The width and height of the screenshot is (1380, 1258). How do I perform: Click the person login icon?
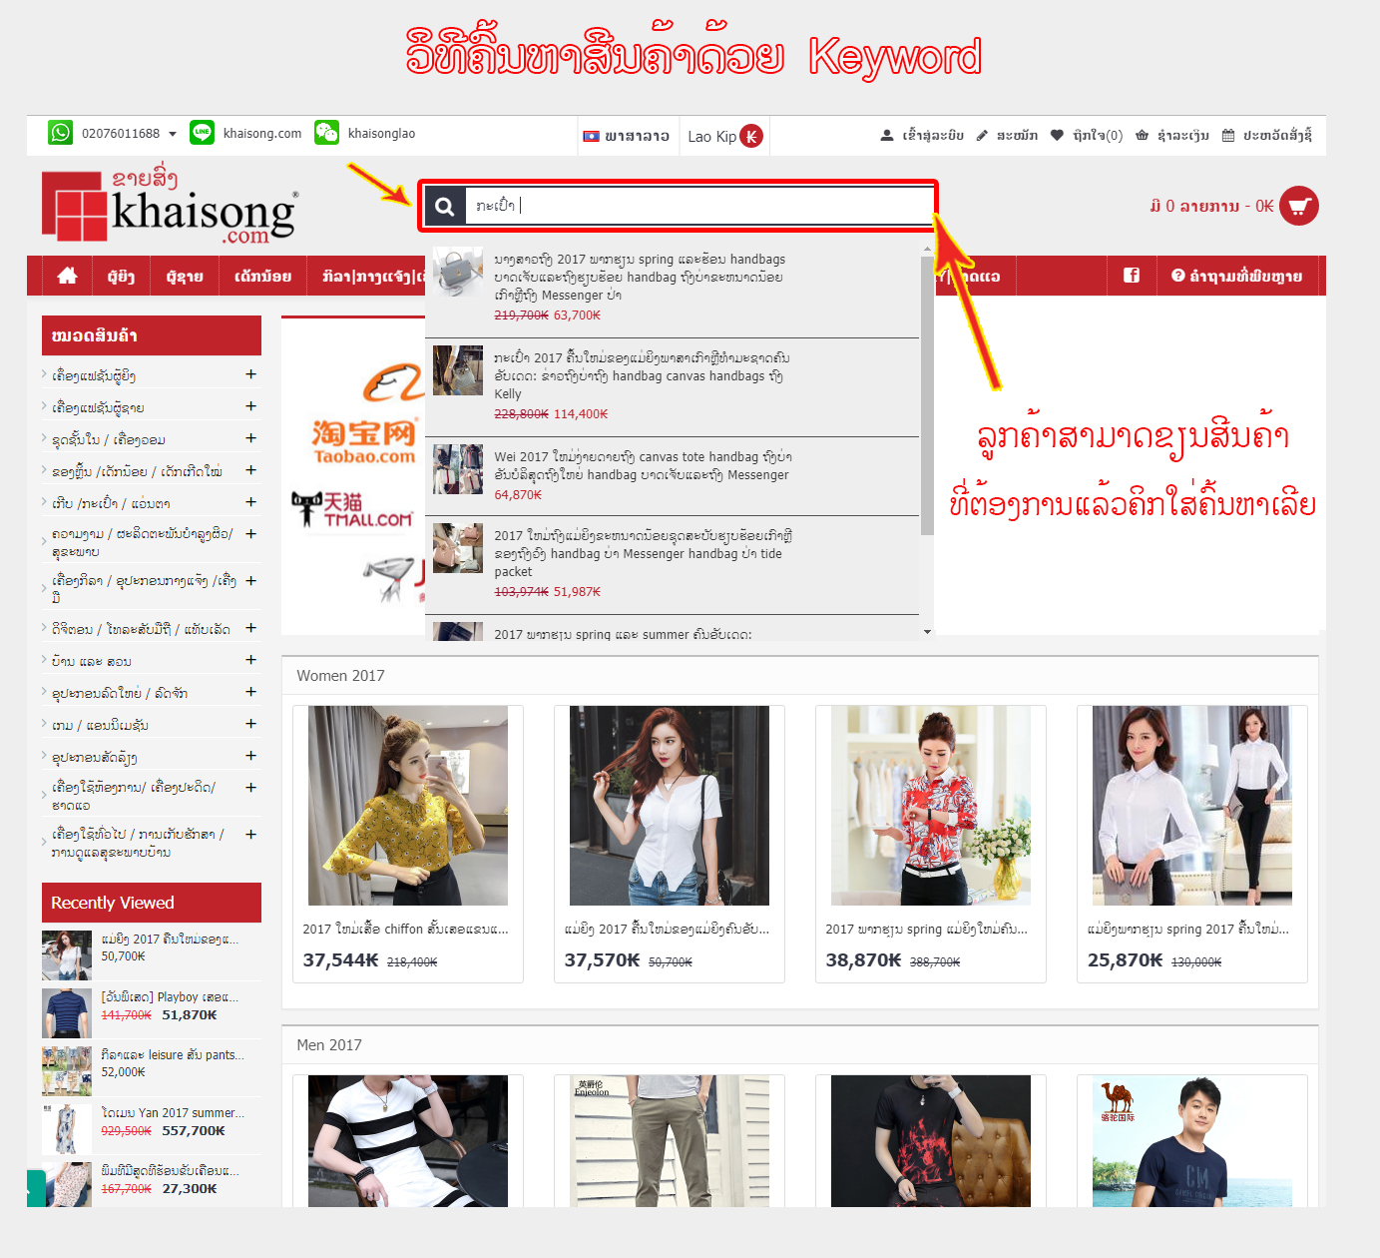point(886,135)
